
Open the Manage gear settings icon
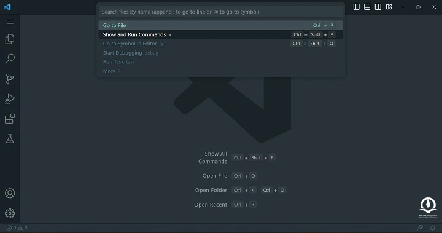(10, 213)
